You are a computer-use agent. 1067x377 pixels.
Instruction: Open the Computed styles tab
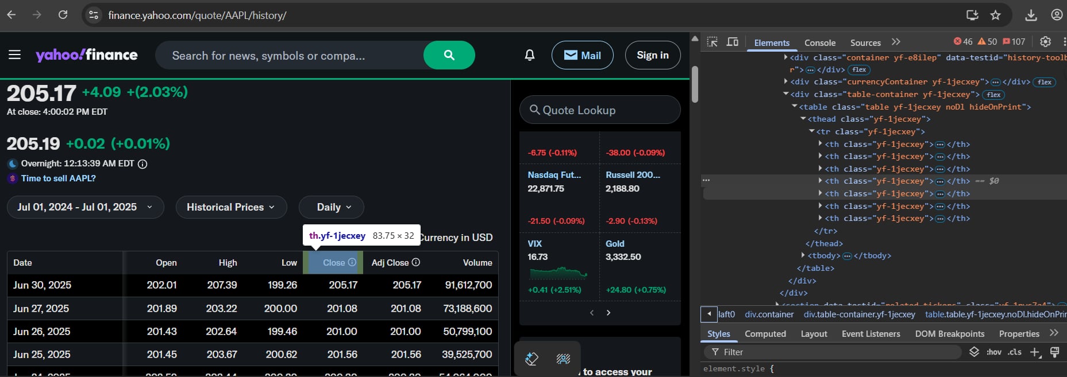(x=765, y=334)
